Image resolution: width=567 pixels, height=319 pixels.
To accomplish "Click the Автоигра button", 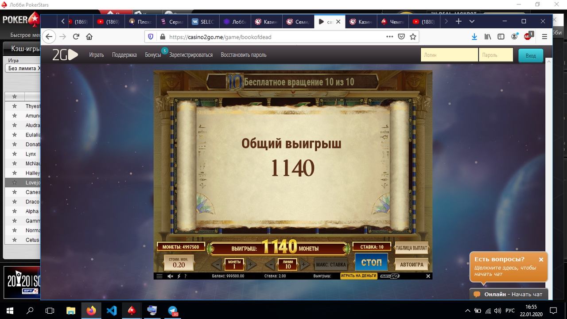I will click(412, 265).
